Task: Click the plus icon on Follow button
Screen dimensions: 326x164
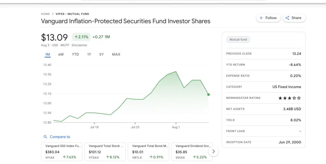Action: [261, 18]
